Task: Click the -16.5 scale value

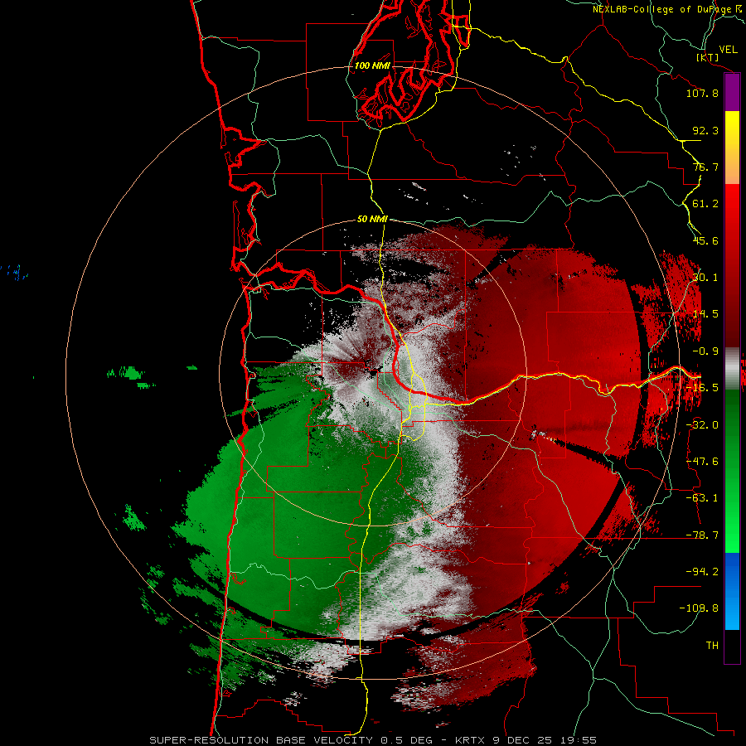Action: pyautogui.click(x=702, y=388)
